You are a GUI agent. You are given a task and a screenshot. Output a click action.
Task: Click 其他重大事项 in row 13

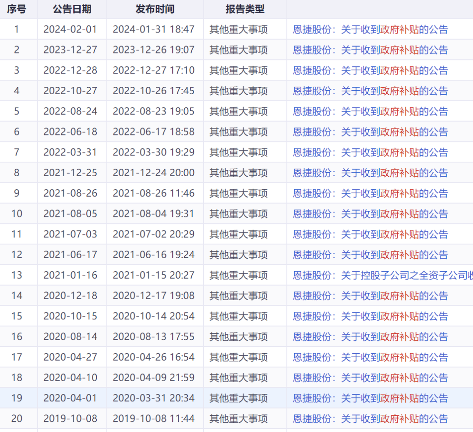tap(239, 276)
